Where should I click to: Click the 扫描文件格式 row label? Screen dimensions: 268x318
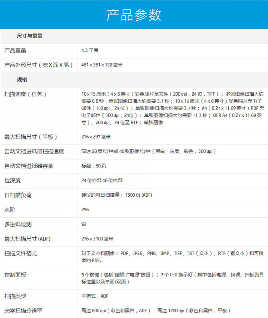tap(21, 253)
